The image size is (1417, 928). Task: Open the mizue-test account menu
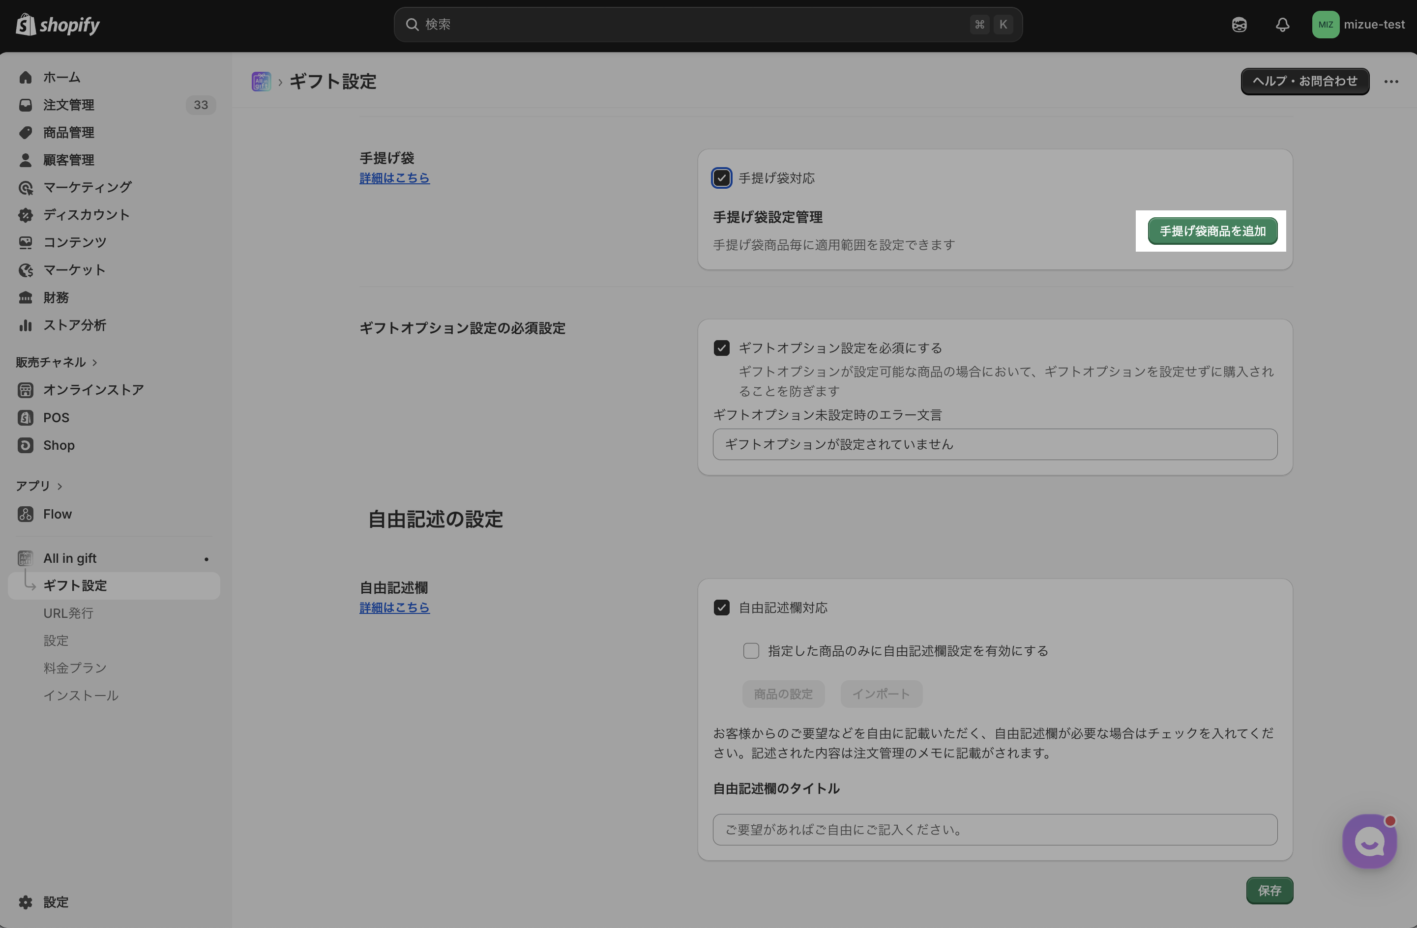pyautogui.click(x=1358, y=25)
